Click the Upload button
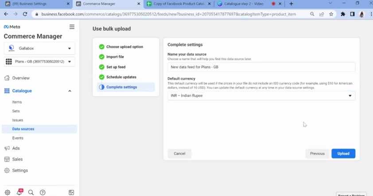The height and width of the screenshot is (196, 373). click(x=343, y=154)
